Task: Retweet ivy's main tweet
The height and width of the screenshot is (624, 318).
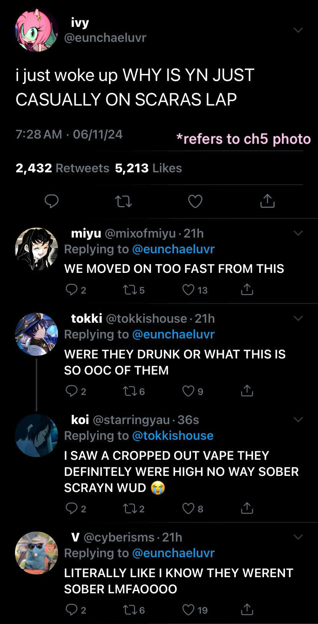Action: 124,201
